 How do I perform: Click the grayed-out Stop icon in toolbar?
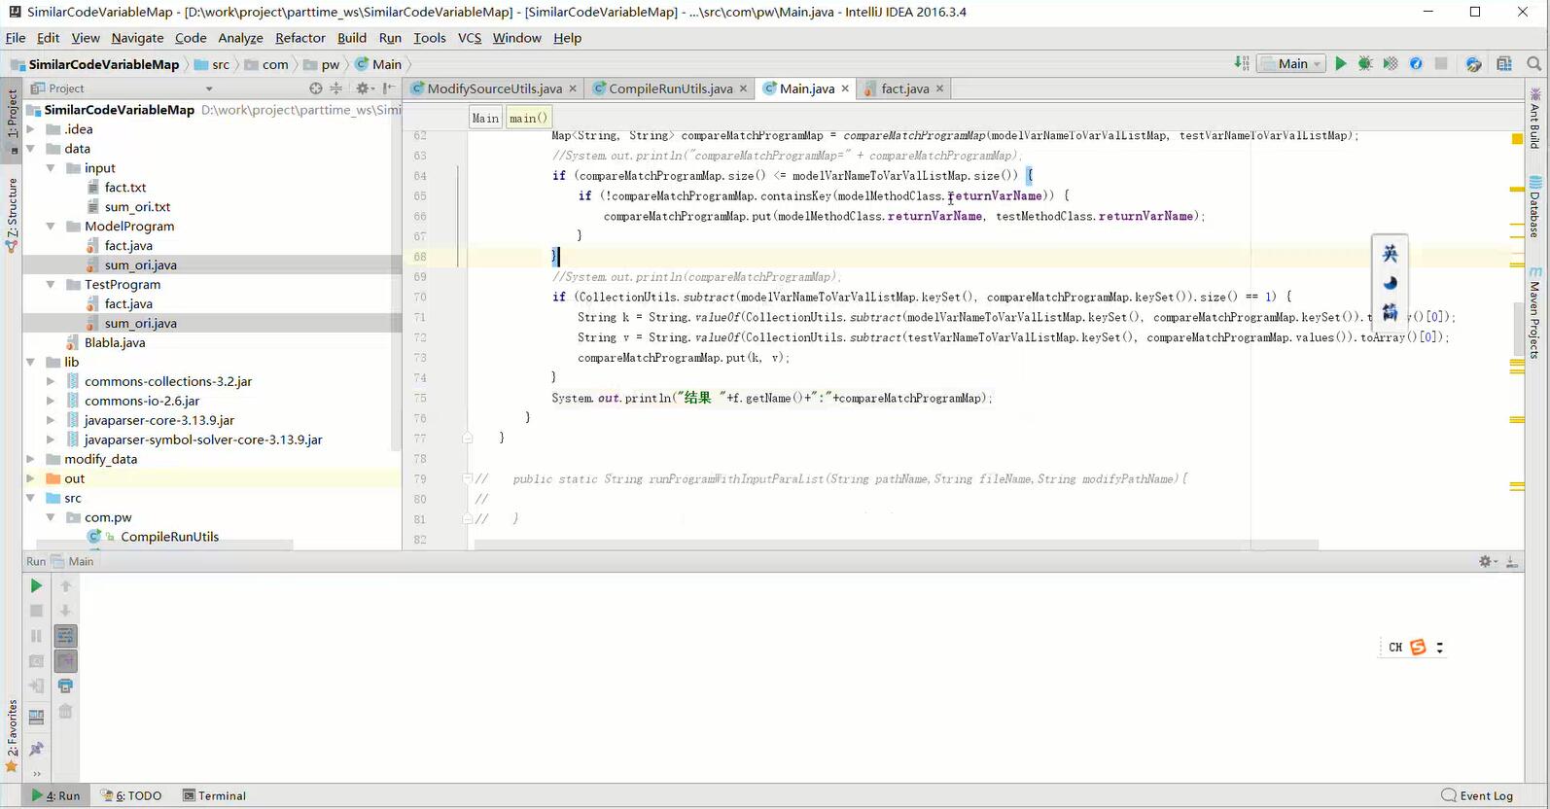[x=1441, y=63]
